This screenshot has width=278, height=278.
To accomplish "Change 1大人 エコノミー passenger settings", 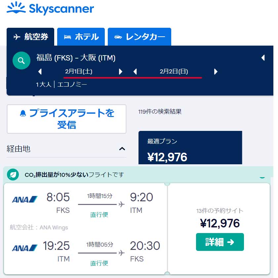I will pyautogui.click(x=61, y=84).
